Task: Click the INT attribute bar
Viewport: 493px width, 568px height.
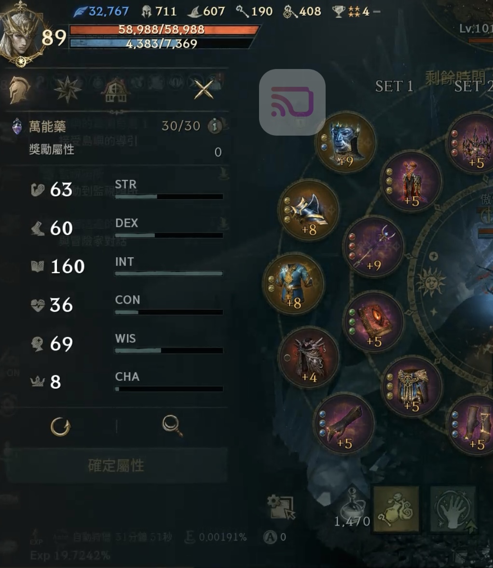Action: coord(169,274)
